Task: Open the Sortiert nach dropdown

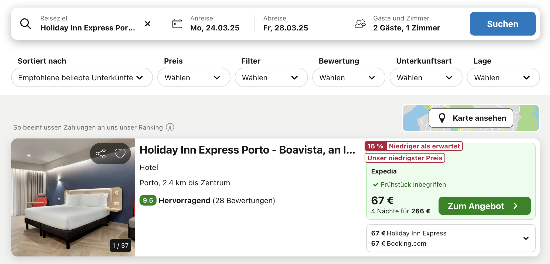Action: point(82,78)
